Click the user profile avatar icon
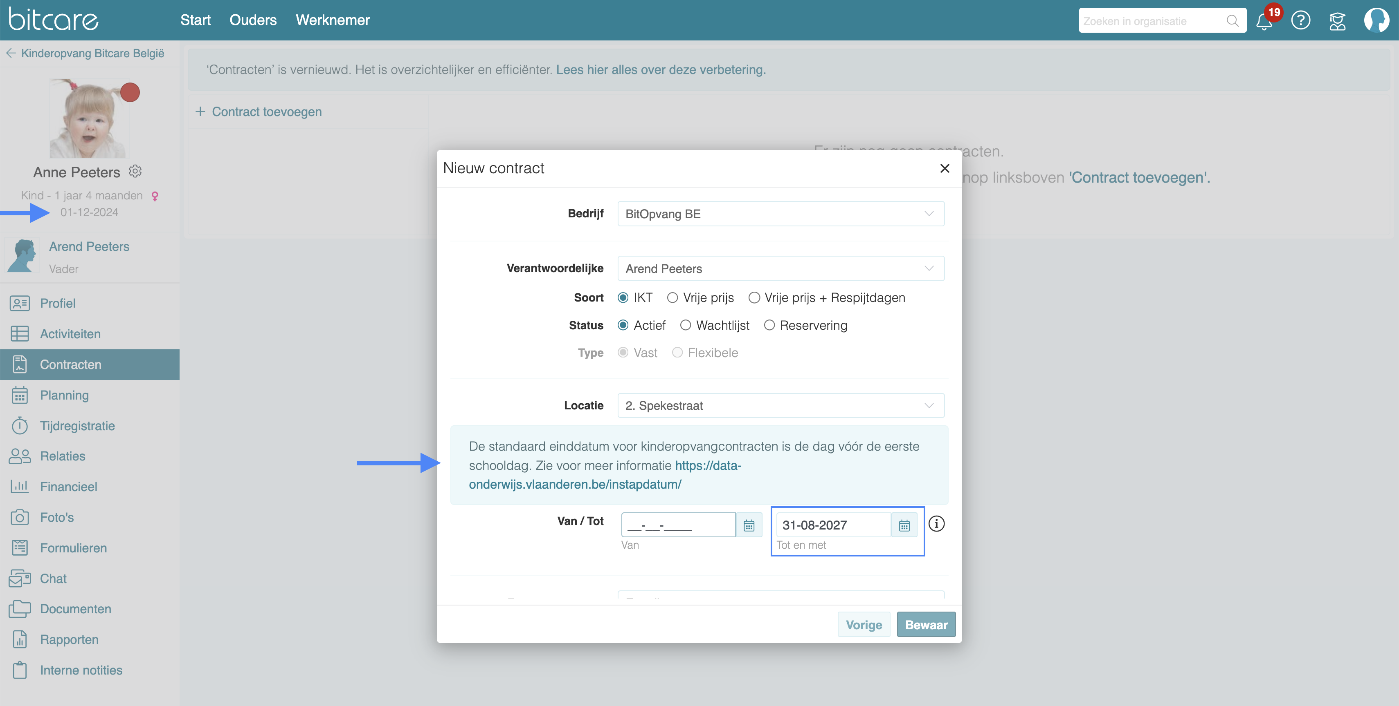This screenshot has height=706, width=1399. [x=1377, y=20]
